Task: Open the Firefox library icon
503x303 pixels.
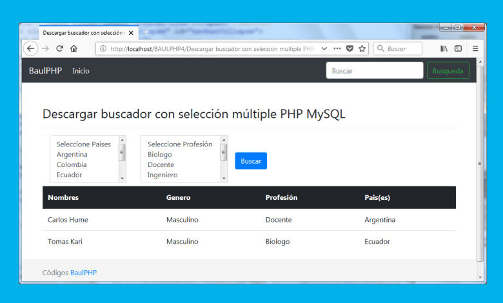Action: click(444, 48)
